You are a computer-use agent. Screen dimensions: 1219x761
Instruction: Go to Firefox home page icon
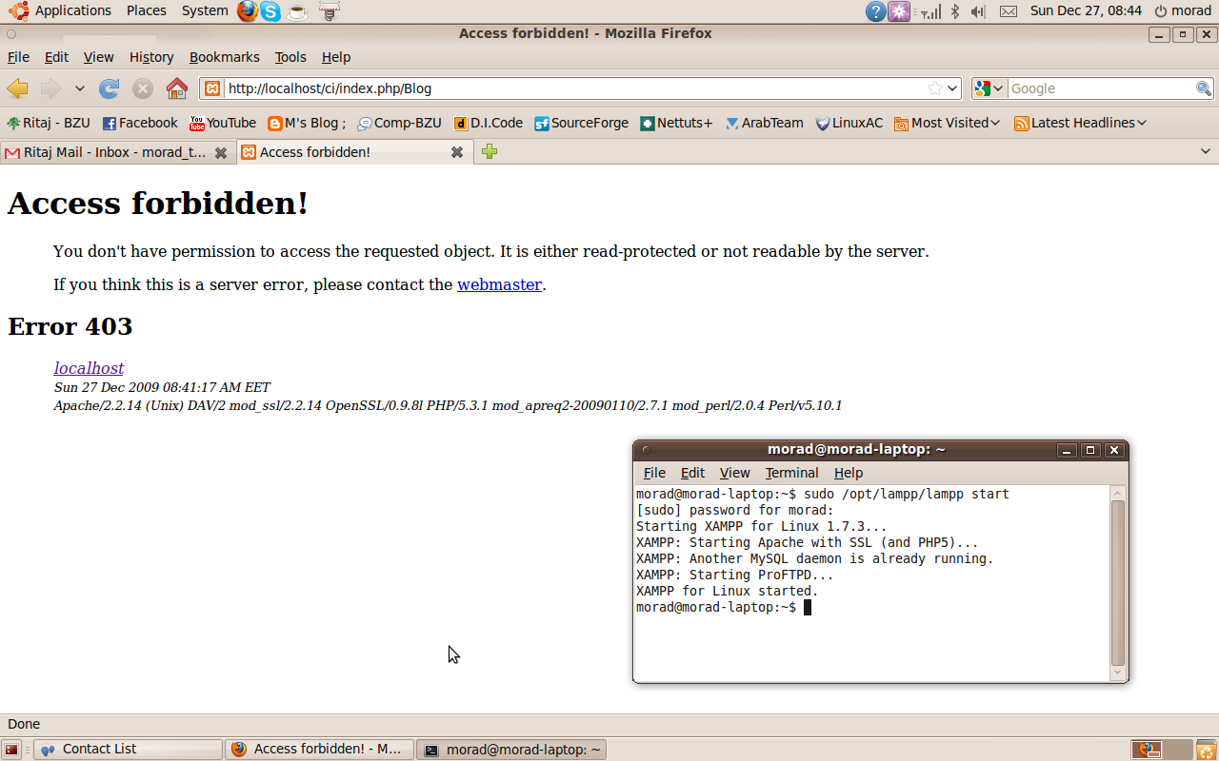(x=177, y=88)
